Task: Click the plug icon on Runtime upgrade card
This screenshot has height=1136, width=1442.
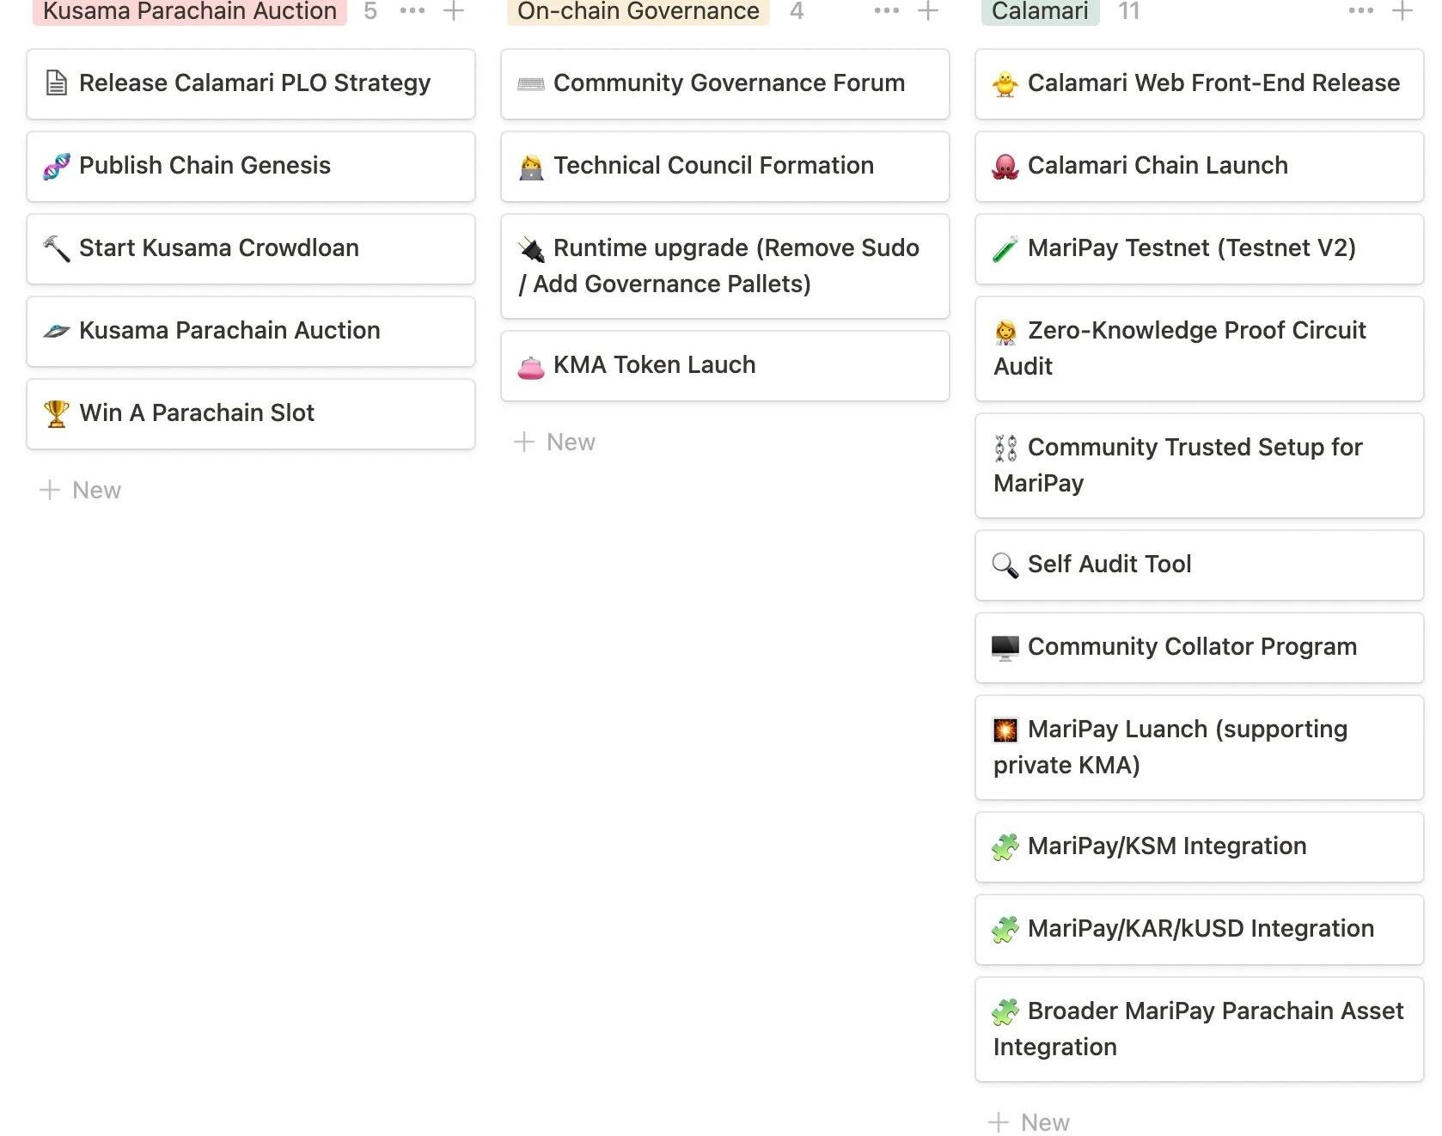Action: [530, 248]
